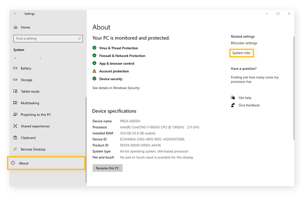Select the Shared experiences icon

[x=15, y=126]
